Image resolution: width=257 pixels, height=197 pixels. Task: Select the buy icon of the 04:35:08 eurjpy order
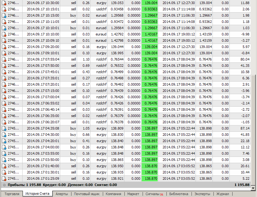[x=4, y=128]
